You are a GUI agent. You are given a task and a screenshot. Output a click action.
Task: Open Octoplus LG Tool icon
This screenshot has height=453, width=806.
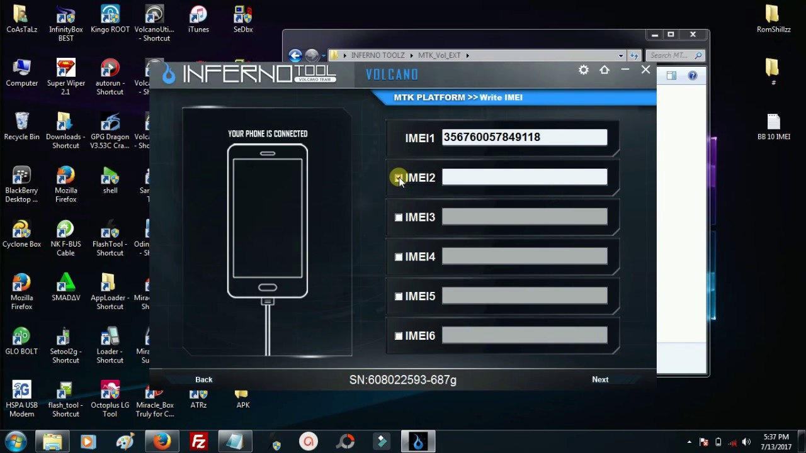coord(110,399)
